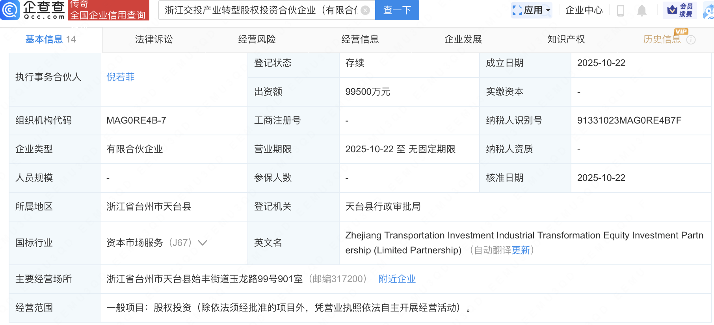
Task: Click the VIP crown 会员续费 icon
Action: click(680, 10)
